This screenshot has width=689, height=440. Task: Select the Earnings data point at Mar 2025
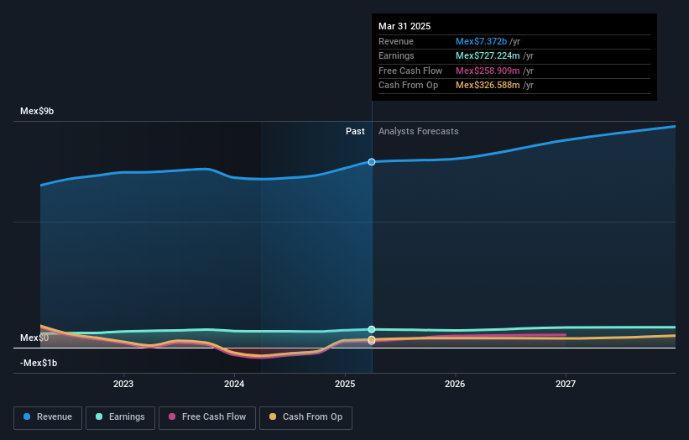(x=372, y=329)
